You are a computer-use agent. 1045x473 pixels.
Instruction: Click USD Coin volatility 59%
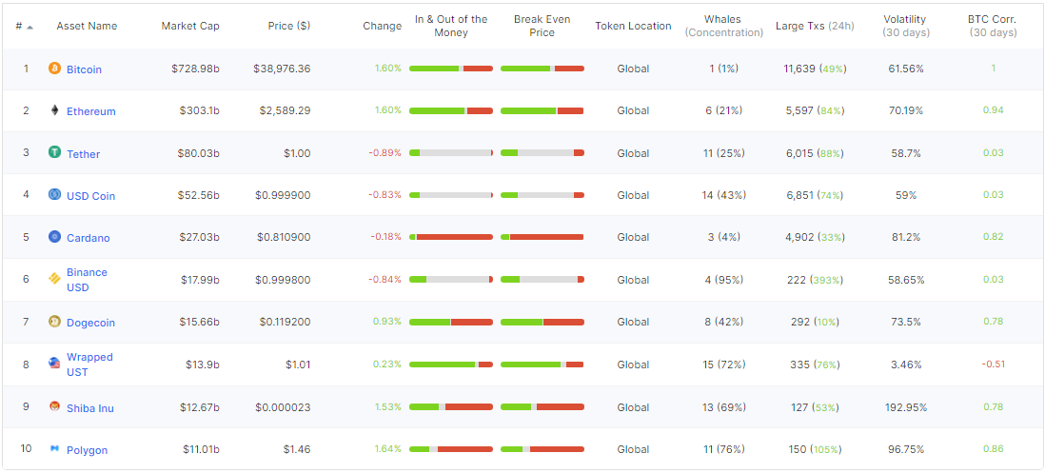point(905,195)
